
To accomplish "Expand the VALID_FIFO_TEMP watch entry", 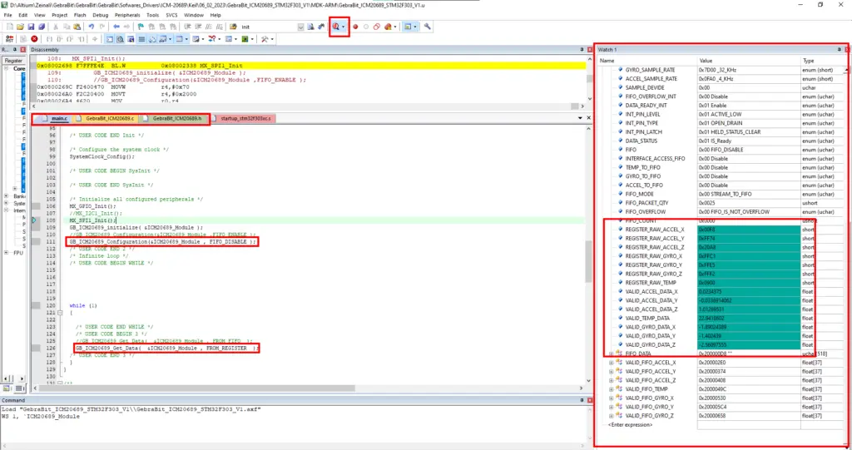I will point(612,389).
